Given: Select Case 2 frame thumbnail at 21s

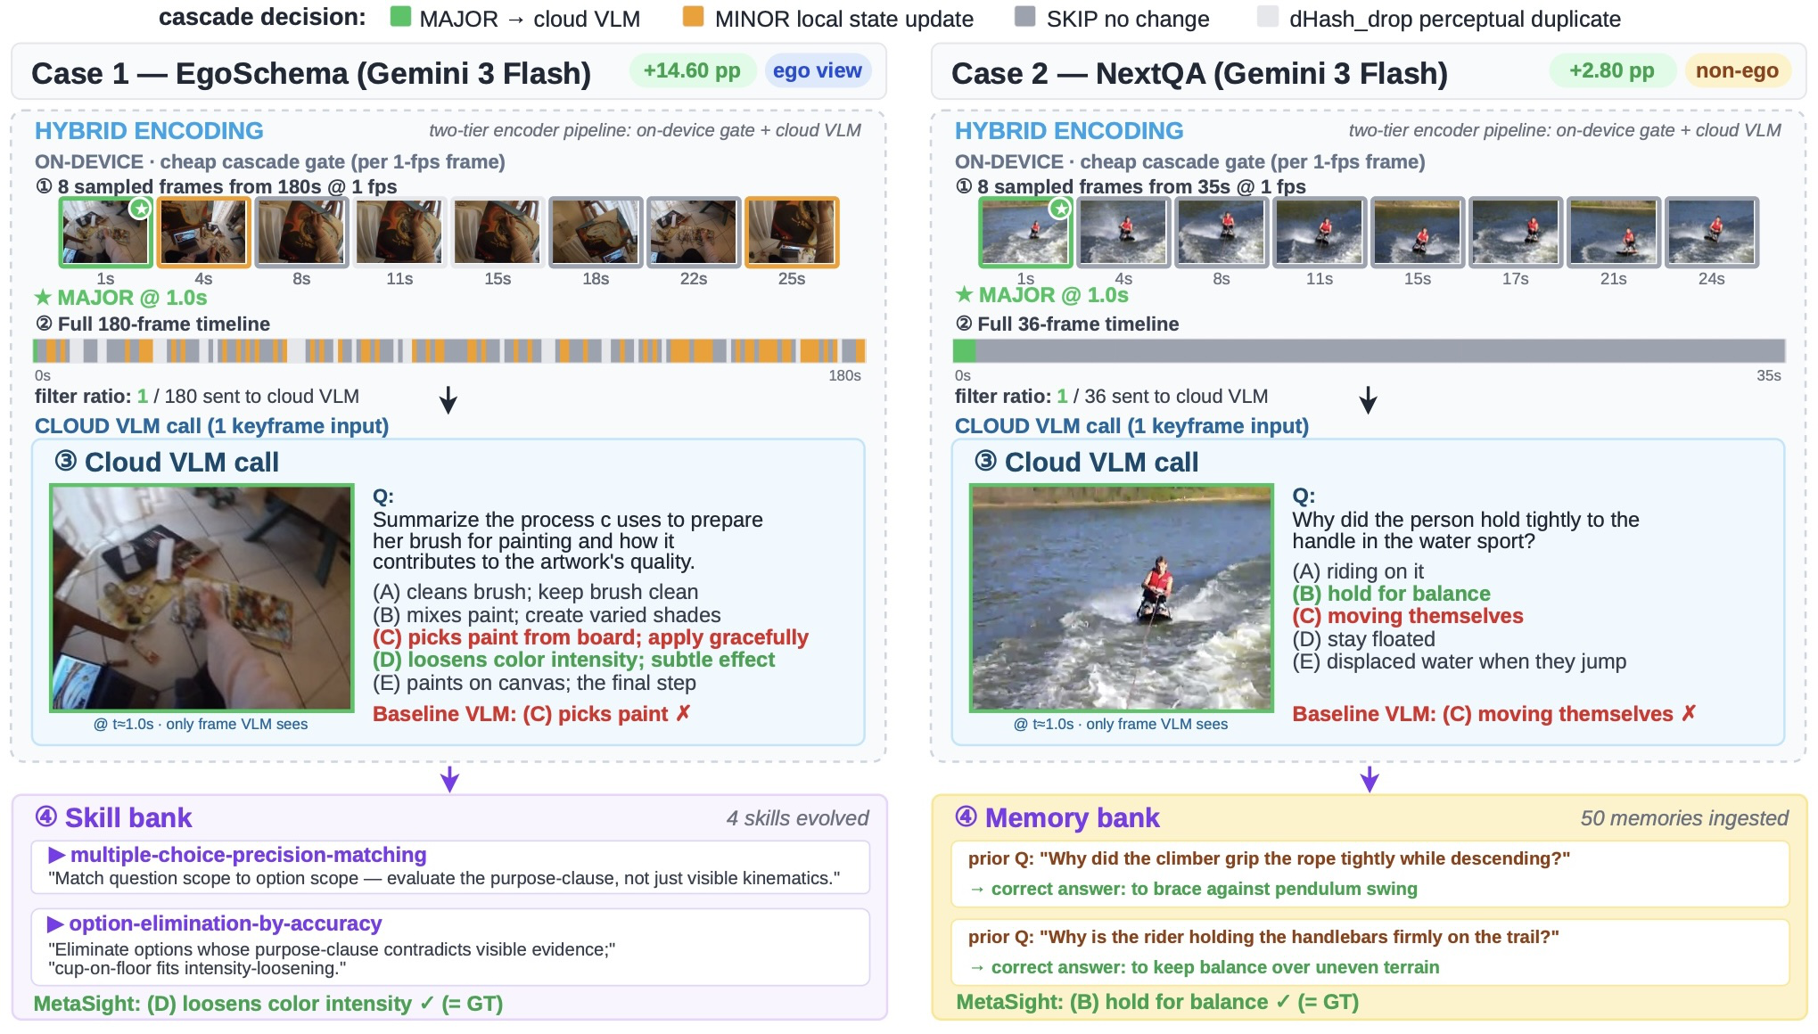Looking at the screenshot, I should tap(1614, 232).
